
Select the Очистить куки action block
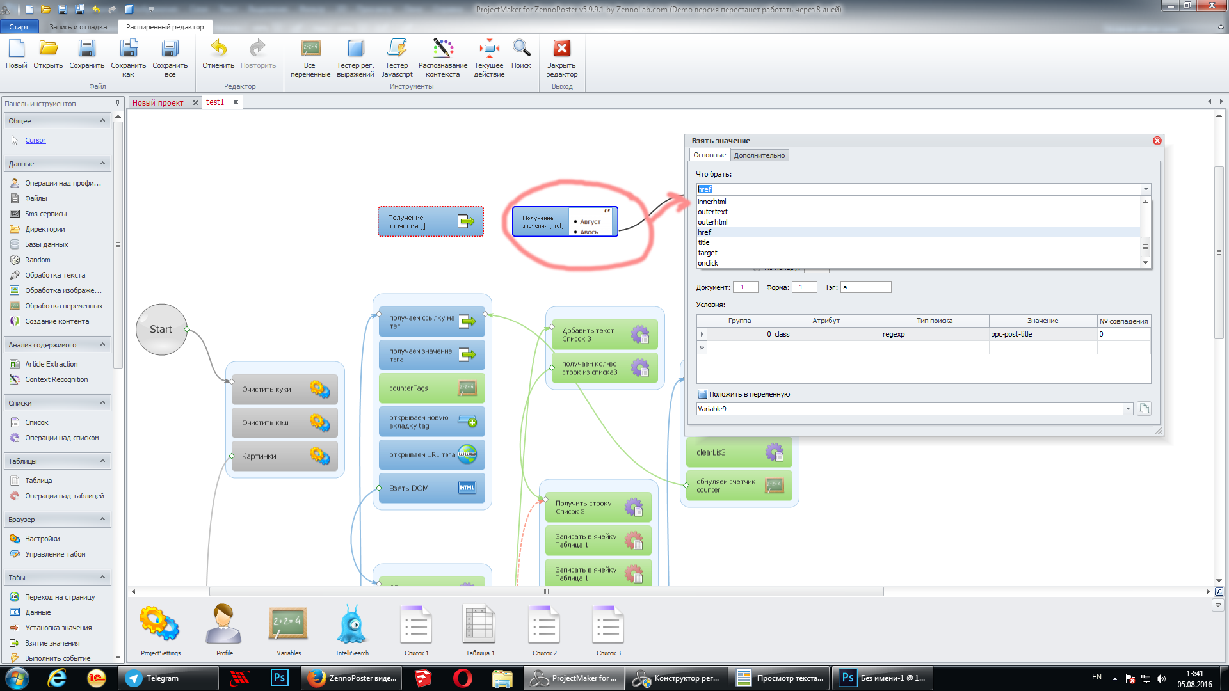pyautogui.click(x=285, y=390)
